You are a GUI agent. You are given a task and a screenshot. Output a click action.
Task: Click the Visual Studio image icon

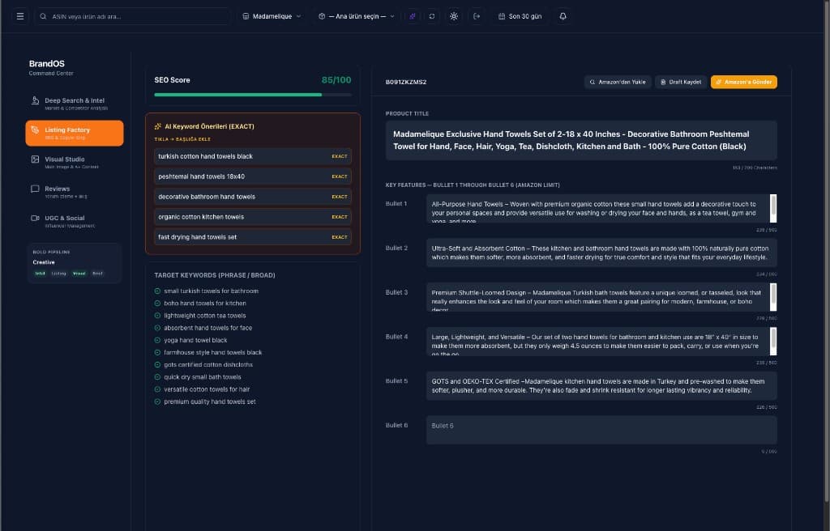point(35,159)
